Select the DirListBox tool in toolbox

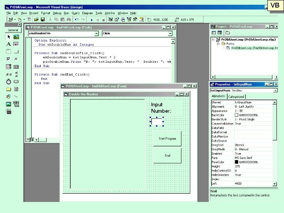[x=9, y=89]
